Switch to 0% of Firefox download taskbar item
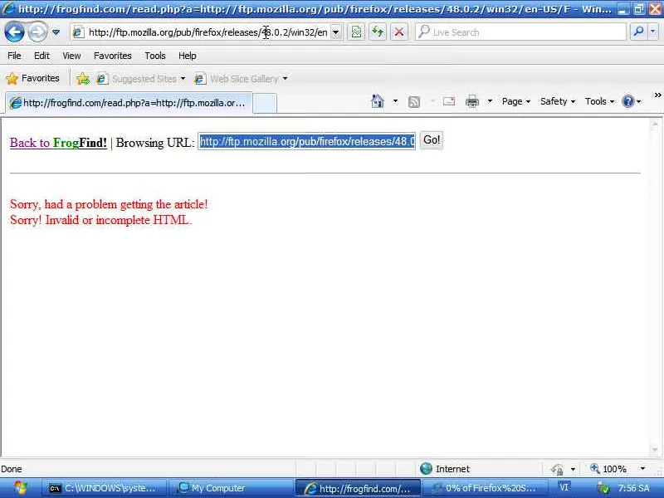Screen dimensions: 664x498 (484, 488)
